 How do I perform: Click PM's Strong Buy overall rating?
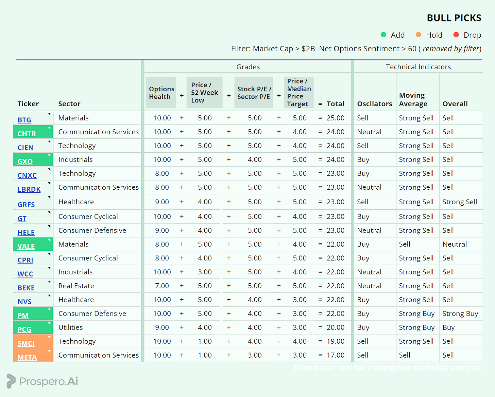460,314
